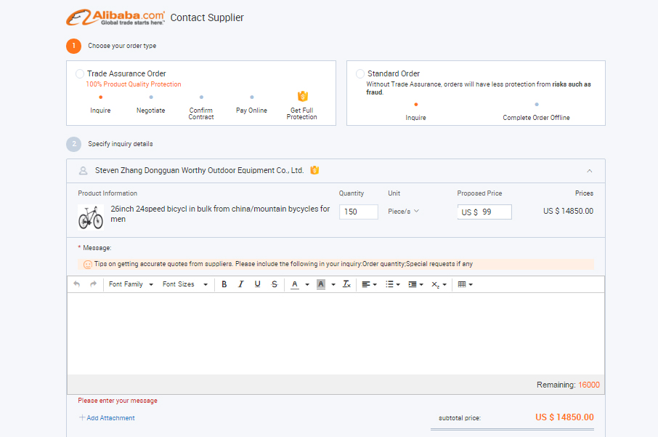
Task: Open the Font Sizes dropdown
Action: point(185,284)
